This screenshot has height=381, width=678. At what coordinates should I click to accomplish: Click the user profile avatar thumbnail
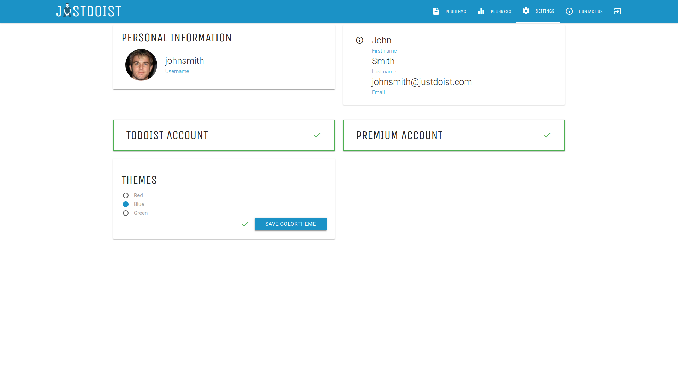click(141, 65)
